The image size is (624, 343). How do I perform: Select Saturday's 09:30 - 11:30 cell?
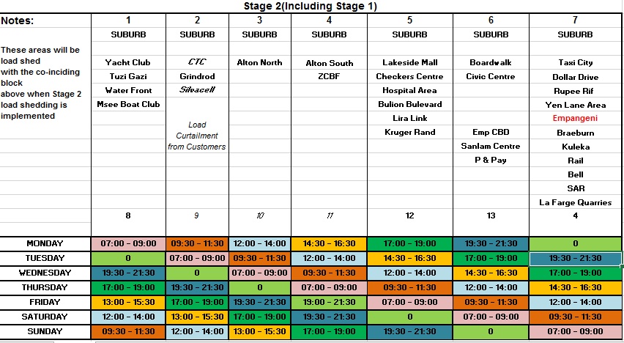[575, 317]
